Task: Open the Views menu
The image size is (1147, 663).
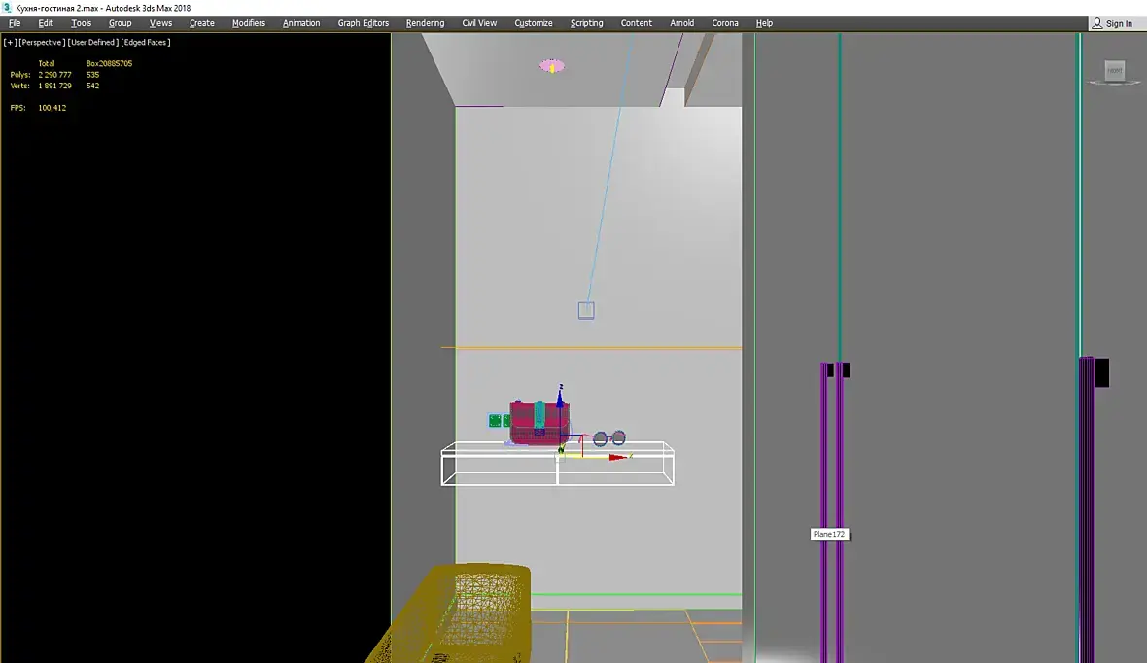Action: pos(160,23)
